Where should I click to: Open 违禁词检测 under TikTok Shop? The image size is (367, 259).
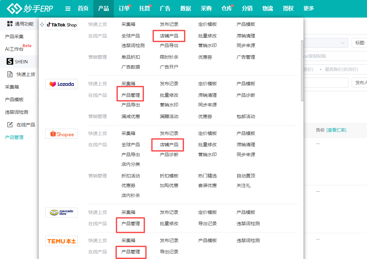133,45
